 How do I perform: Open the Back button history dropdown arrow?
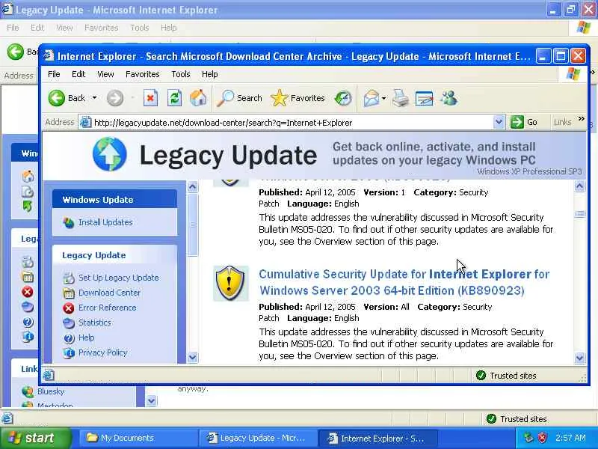pyautogui.click(x=94, y=98)
